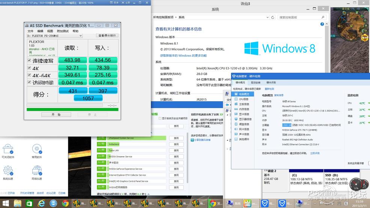Select 硬盘信息 in hardware sidebar
The height and width of the screenshot is (208, 370).
tap(242, 124)
